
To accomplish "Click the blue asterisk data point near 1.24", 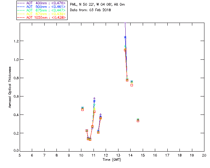I will 125,37.
